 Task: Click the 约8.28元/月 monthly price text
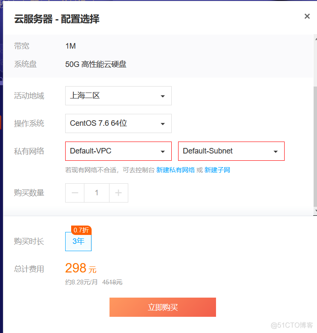(81, 282)
